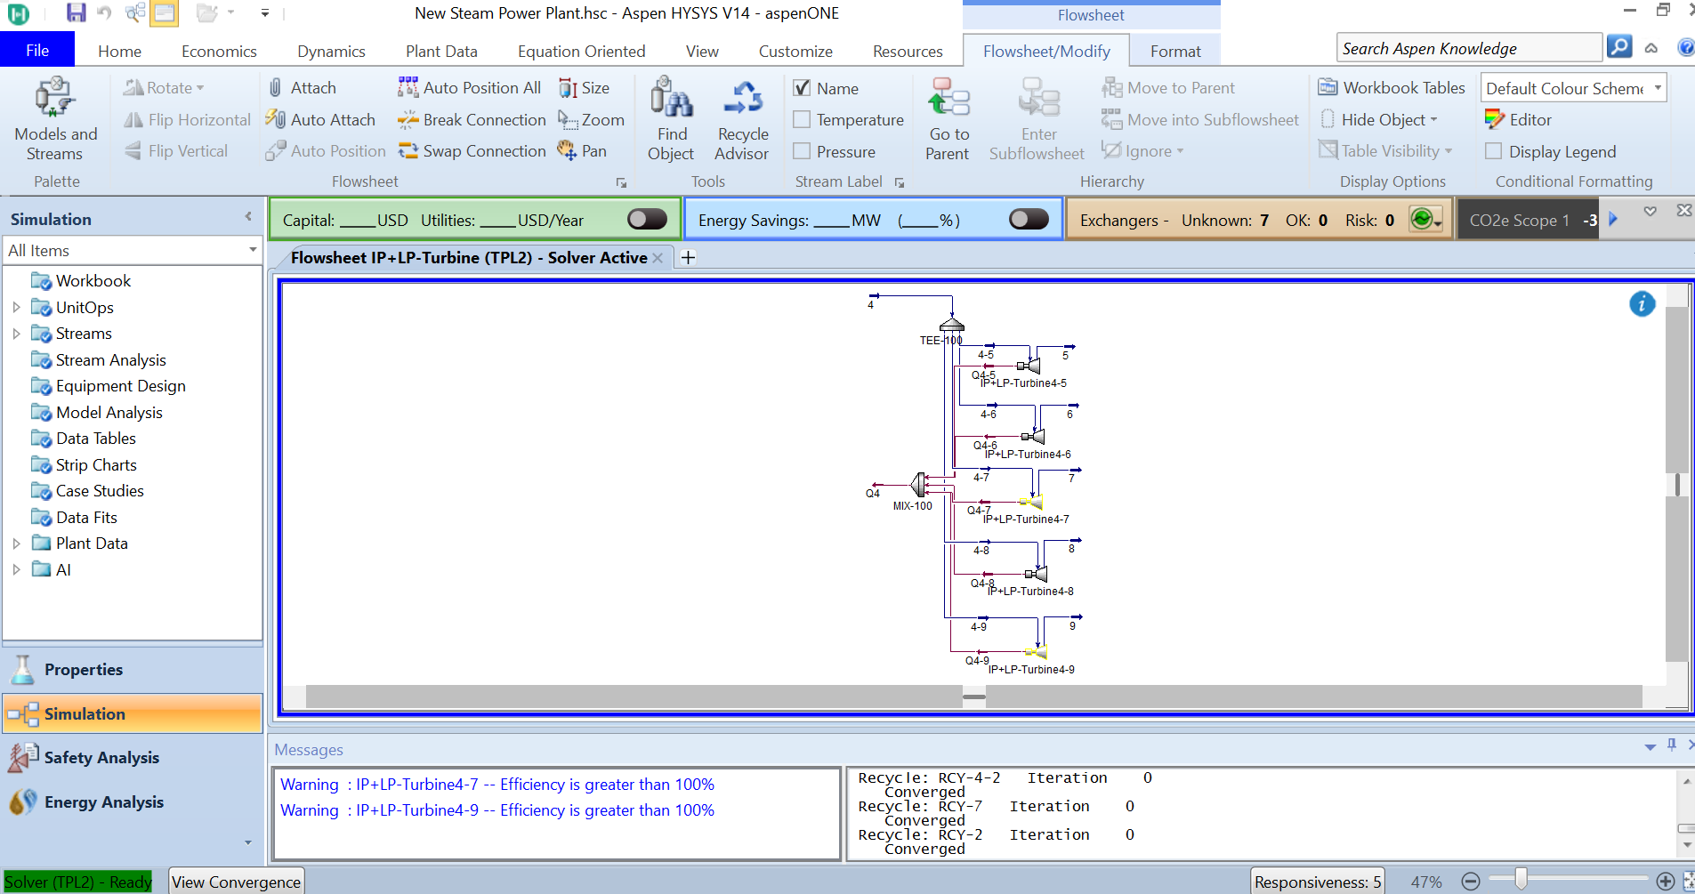Click the View Convergence button
This screenshot has width=1695, height=894.
pyautogui.click(x=237, y=882)
